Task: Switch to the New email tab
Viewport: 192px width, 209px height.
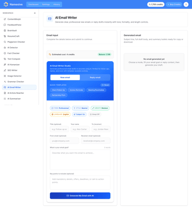Action: pos(65,78)
